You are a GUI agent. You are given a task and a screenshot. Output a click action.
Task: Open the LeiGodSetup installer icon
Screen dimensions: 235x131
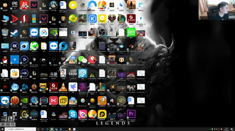92,114
